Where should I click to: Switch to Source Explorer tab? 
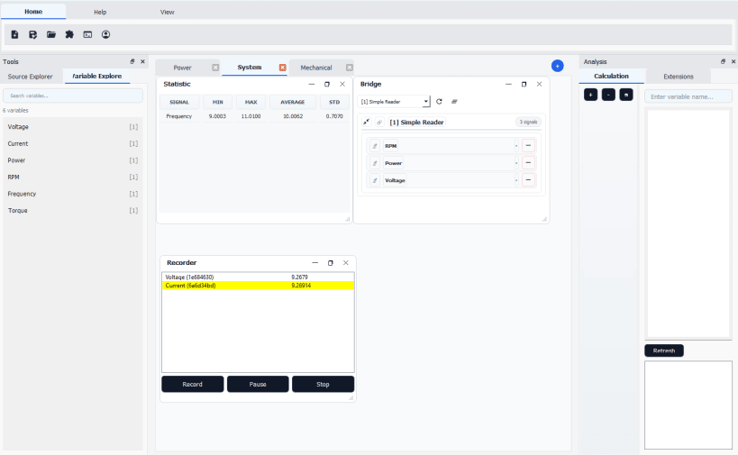point(30,77)
